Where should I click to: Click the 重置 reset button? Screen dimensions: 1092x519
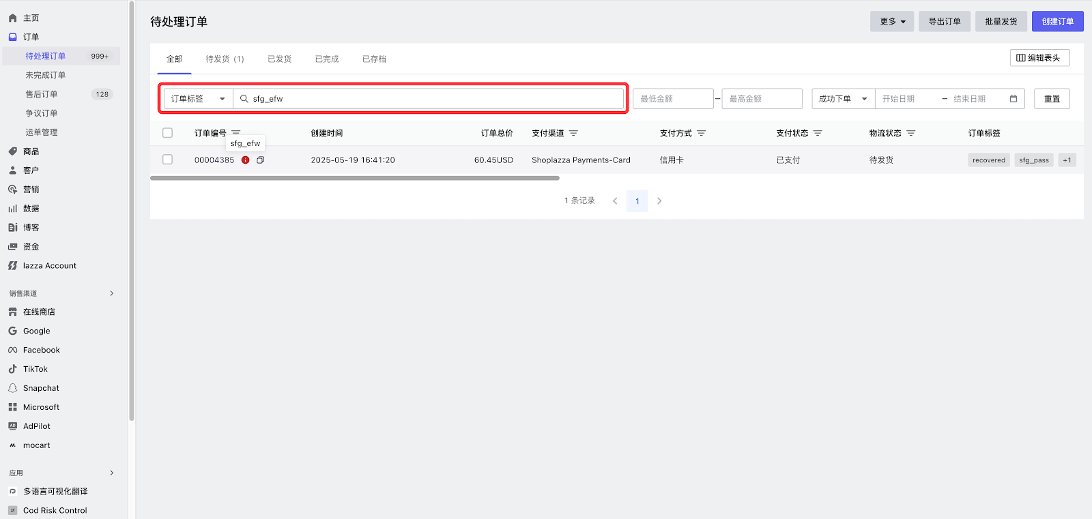pos(1051,99)
